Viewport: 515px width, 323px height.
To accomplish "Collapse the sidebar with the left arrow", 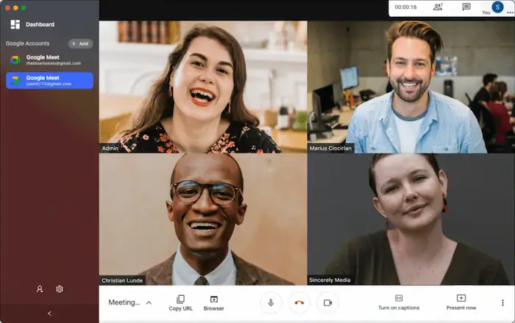I will click(x=49, y=313).
